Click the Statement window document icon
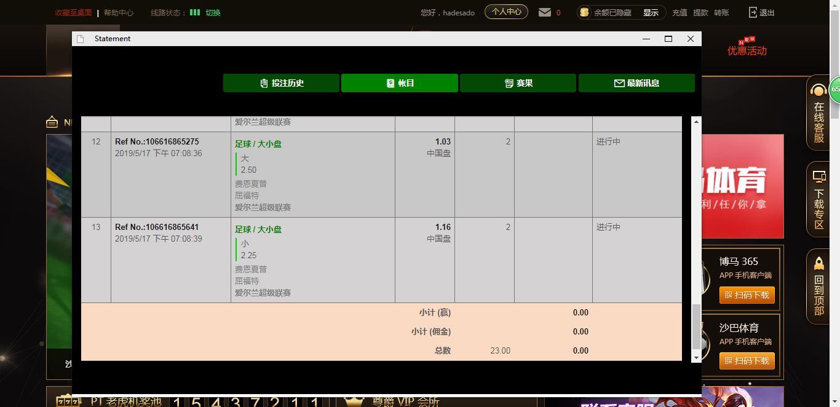This screenshot has height=407, width=840. click(x=80, y=39)
